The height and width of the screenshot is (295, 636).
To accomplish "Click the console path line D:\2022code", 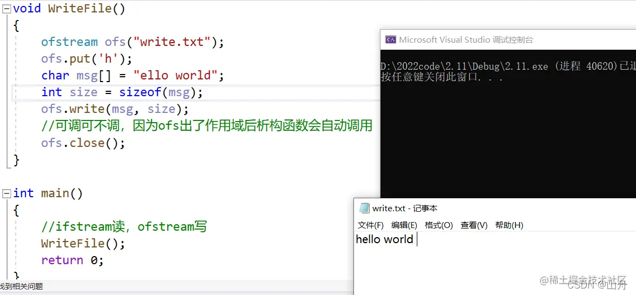I will coord(508,67).
